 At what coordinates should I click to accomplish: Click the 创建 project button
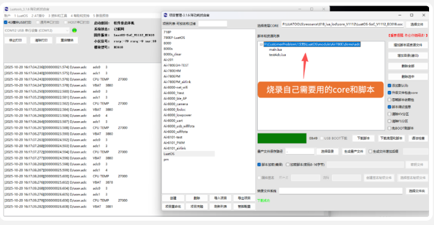(x=173, y=198)
